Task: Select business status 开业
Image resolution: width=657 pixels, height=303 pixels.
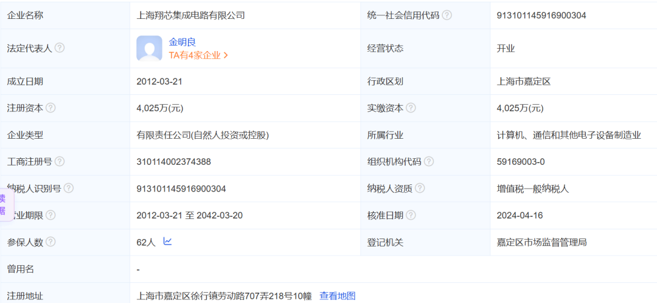Action: pyautogui.click(x=506, y=48)
